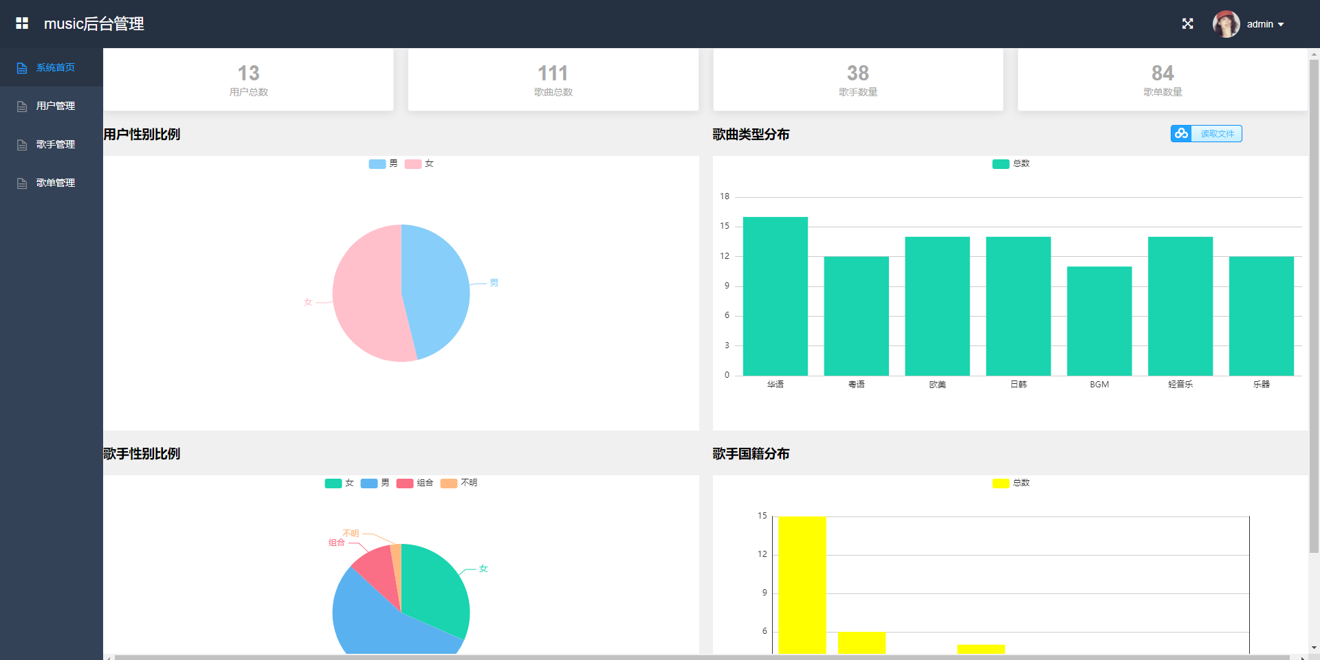
Task: Click the document icon beside 用户管理
Action: click(x=22, y=106)
